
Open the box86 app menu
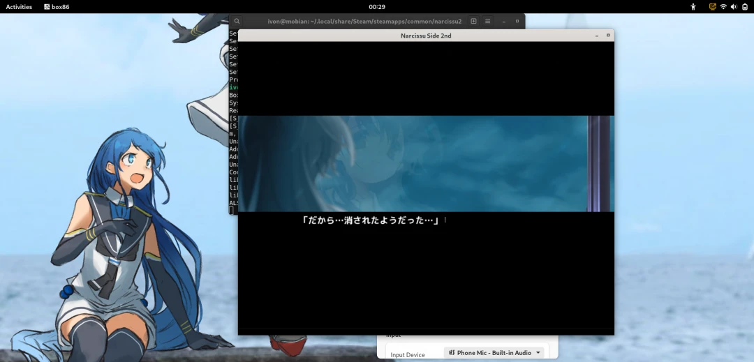click(57, 7)
